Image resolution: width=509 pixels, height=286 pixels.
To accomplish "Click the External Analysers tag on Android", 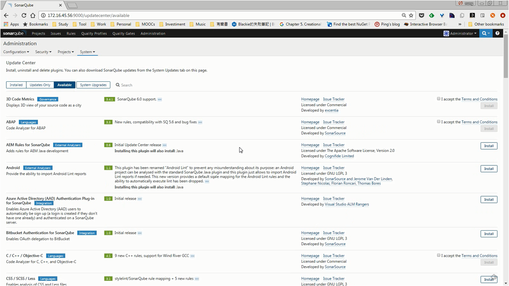I will (38, 168).
